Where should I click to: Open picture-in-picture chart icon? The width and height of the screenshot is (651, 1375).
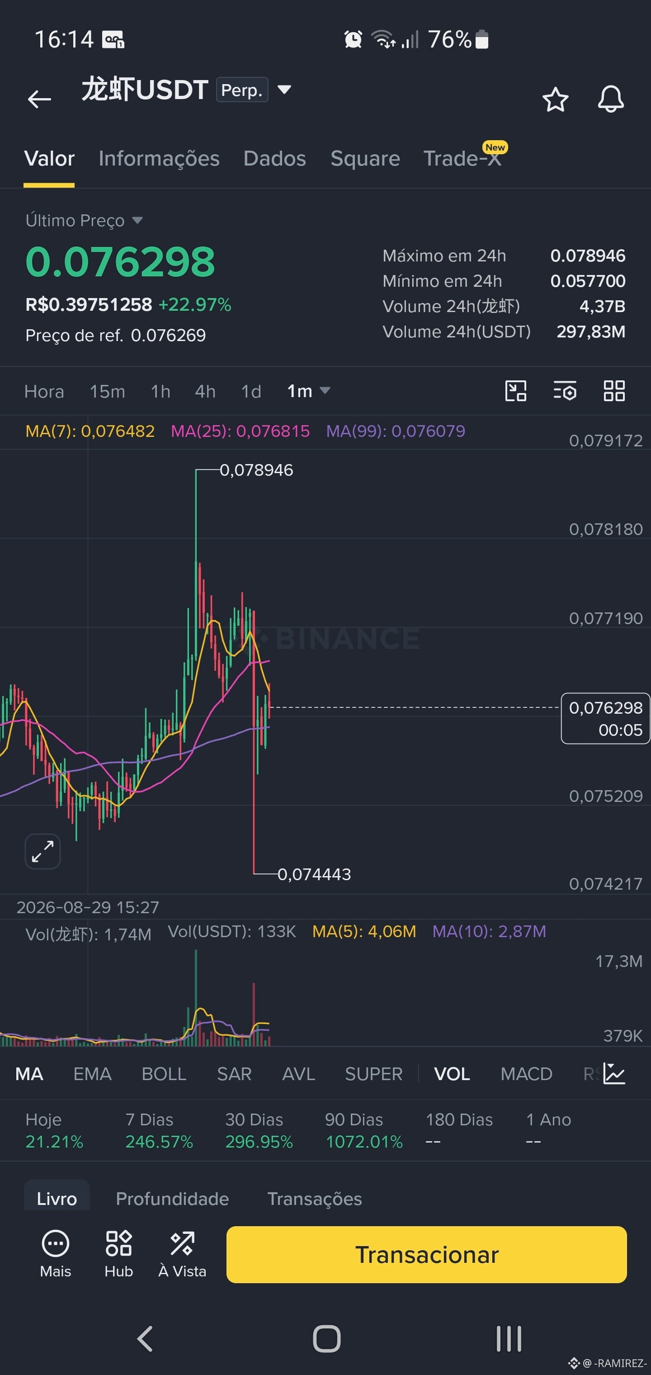515,391
